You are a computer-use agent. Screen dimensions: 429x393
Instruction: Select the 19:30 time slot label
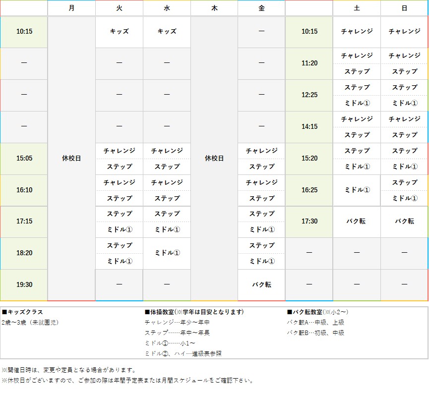(24, 285)
